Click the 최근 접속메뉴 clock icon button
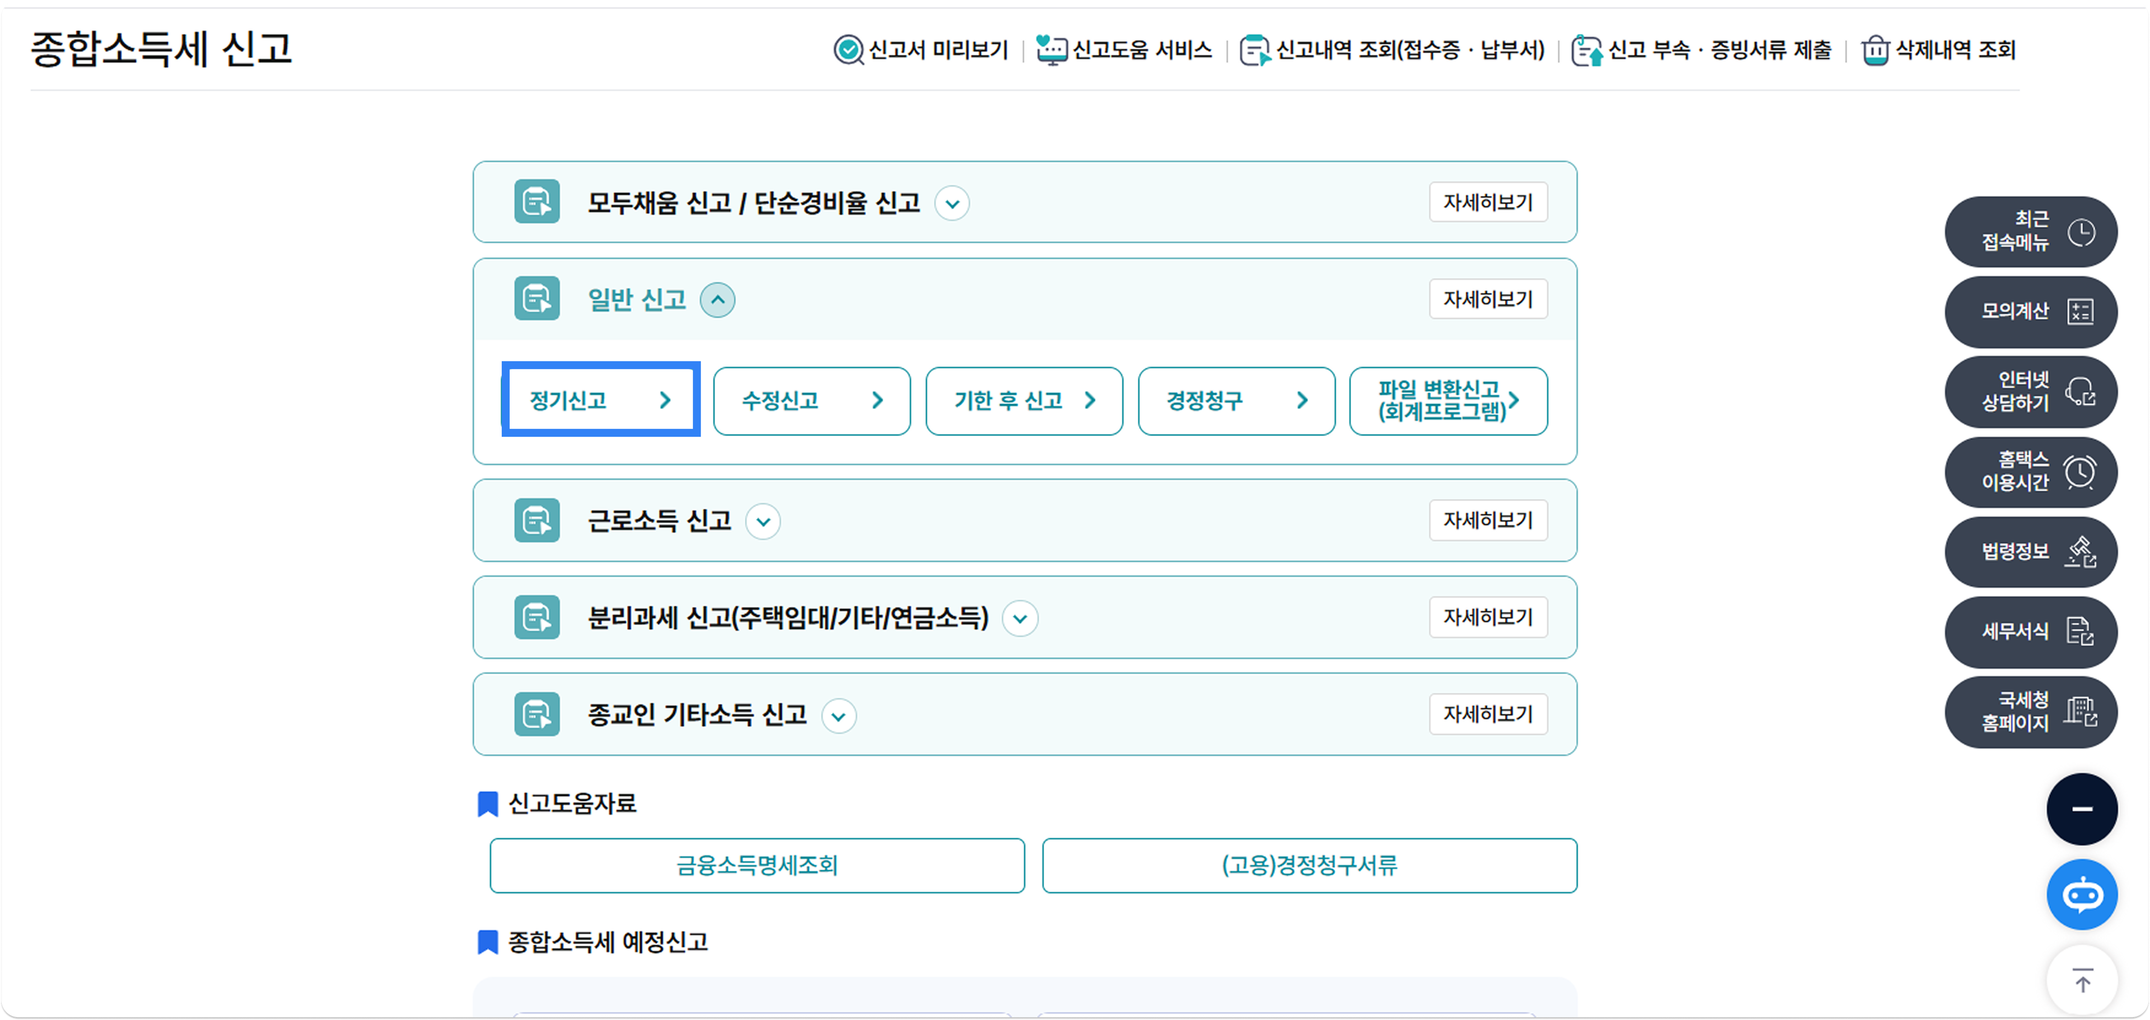The image size is (2150, 1020). tap(2030, 232)
